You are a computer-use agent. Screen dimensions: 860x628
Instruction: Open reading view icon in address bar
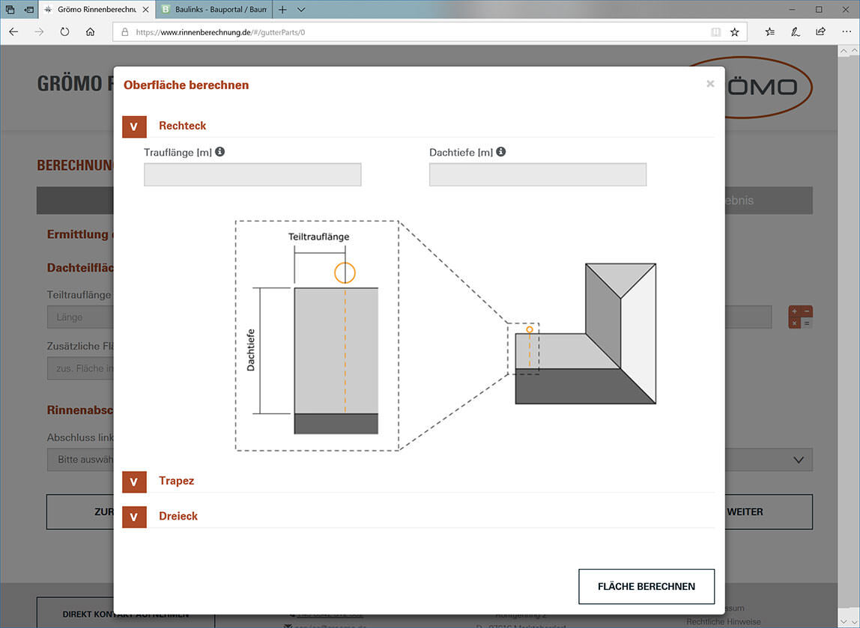pos(715,32)
